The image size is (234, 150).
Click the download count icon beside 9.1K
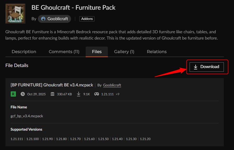[x=79, y=94]
